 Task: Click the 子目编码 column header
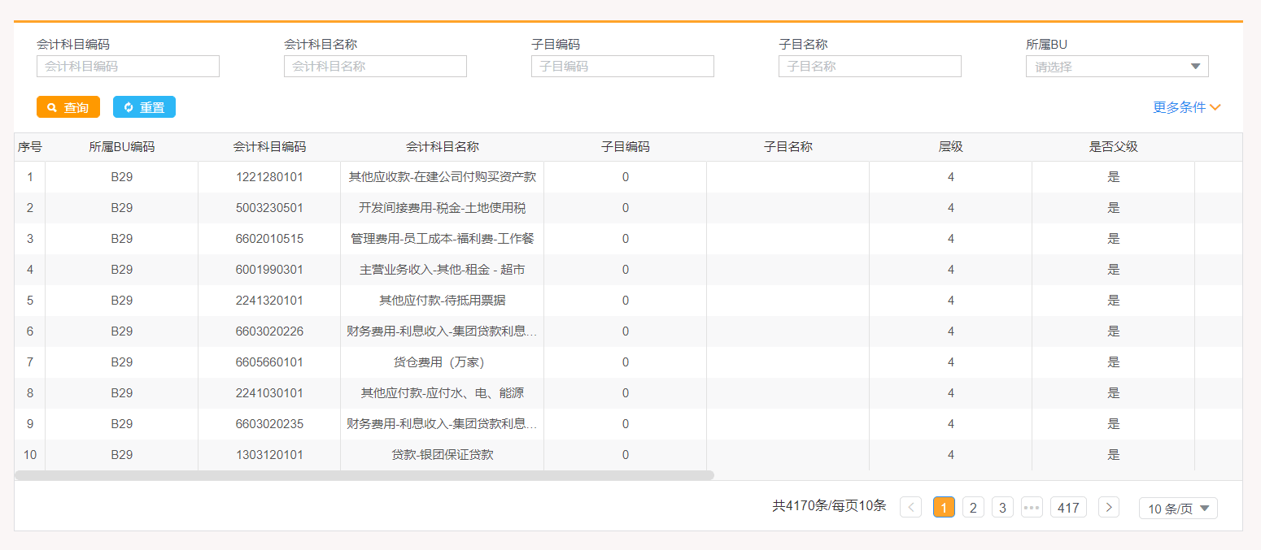pyautogui.click(x=626, y=147)
